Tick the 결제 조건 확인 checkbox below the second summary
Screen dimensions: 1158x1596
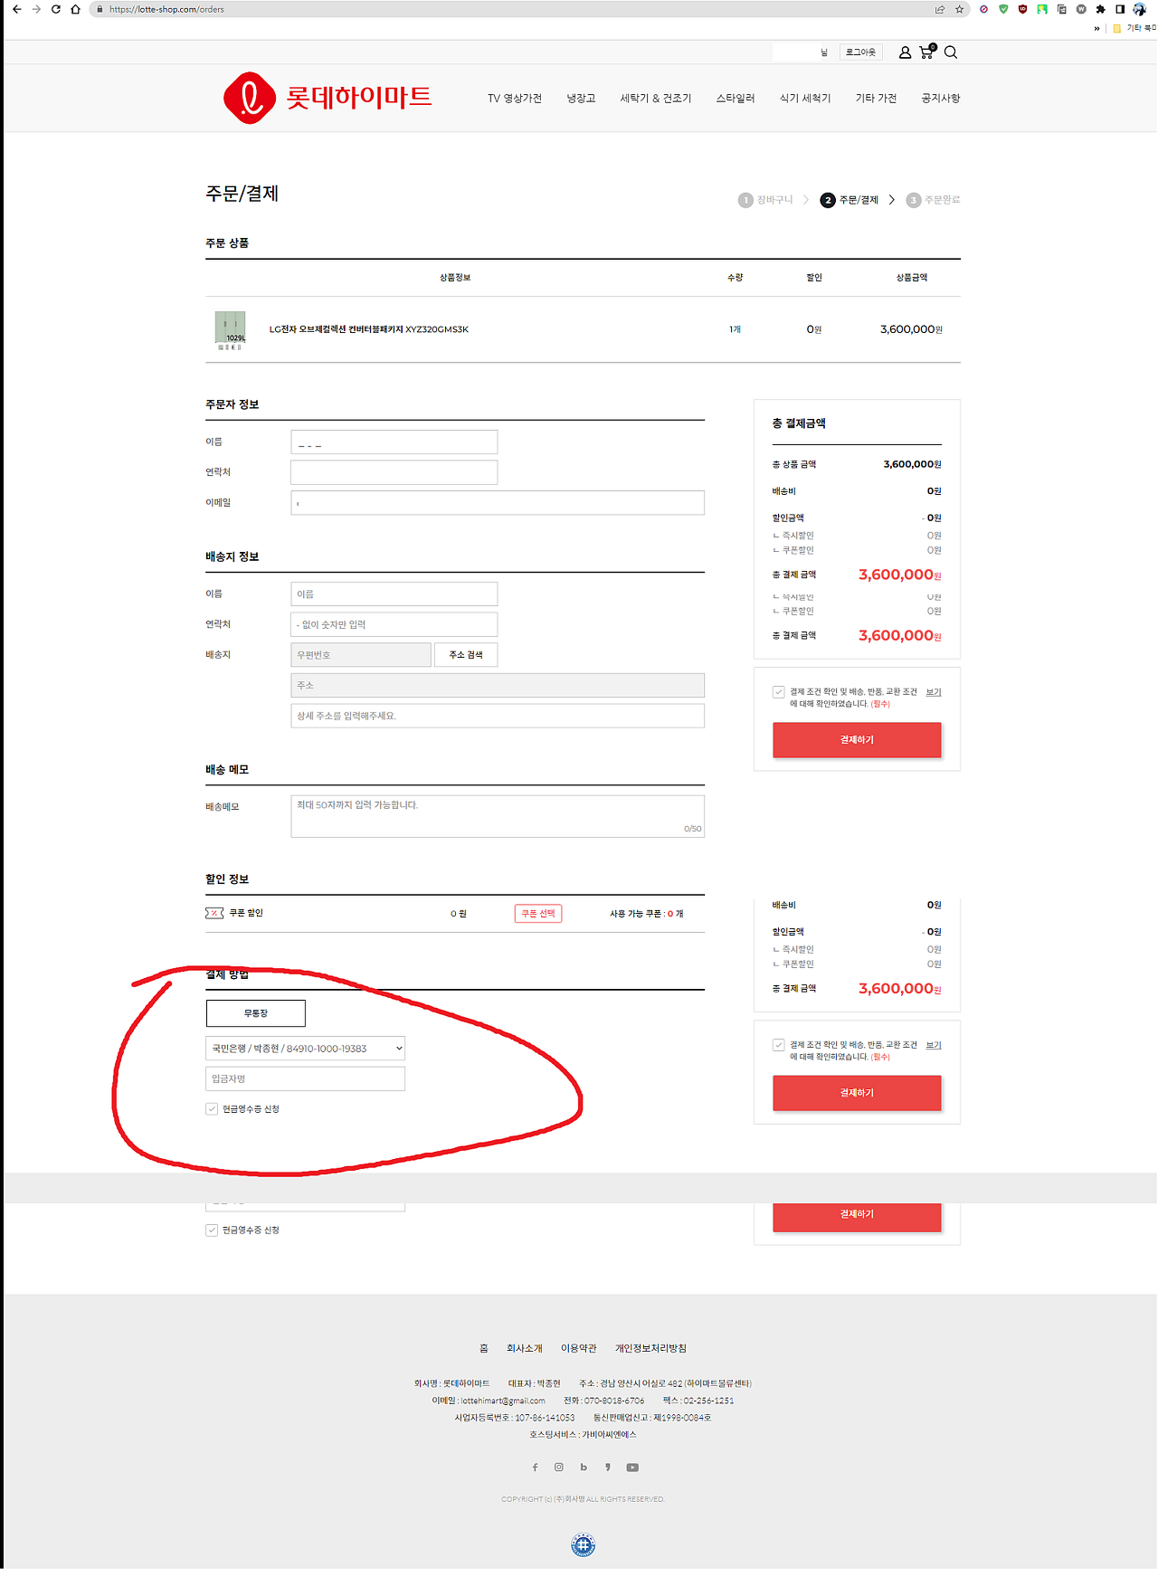(x=778, y=1045)
